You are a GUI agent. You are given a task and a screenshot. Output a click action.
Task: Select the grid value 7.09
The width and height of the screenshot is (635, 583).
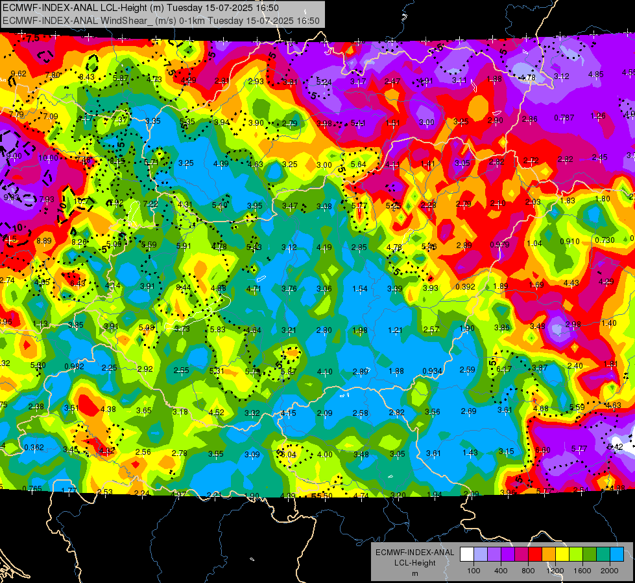pos(51,117)
